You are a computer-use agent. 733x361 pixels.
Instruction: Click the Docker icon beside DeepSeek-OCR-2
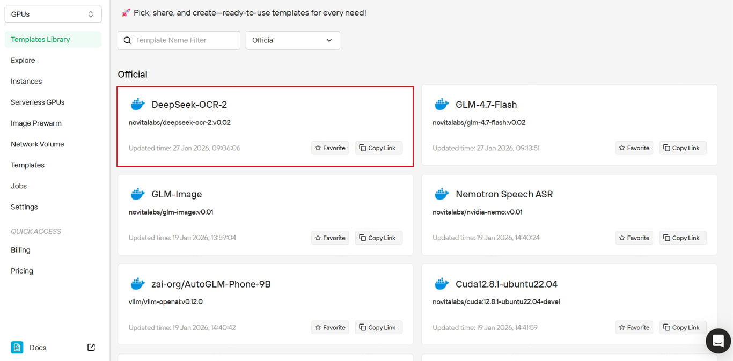(x=138, y=104)
